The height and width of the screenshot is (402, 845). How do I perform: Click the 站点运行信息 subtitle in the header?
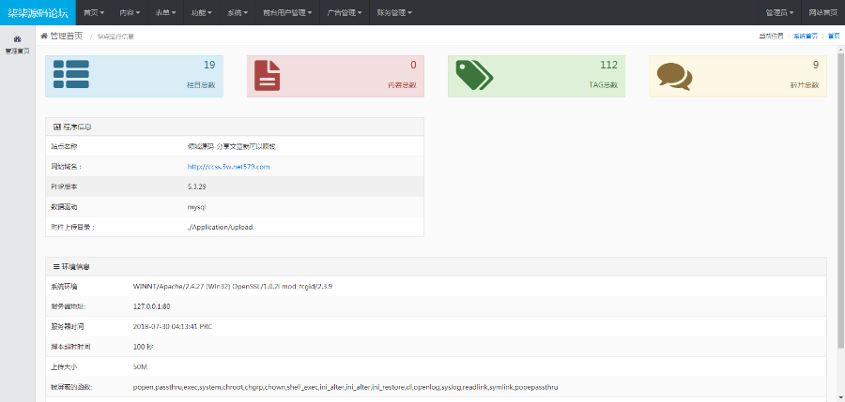click(x=115, y=37)
